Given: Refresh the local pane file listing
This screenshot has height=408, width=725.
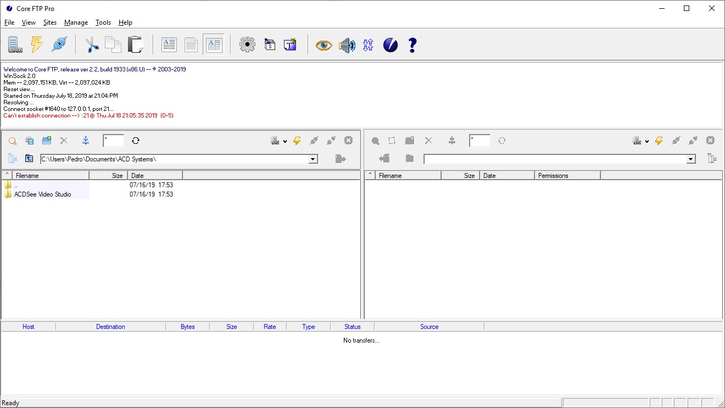Looking at the screenshot, I should pyautogui.click(x=136, y=141).
